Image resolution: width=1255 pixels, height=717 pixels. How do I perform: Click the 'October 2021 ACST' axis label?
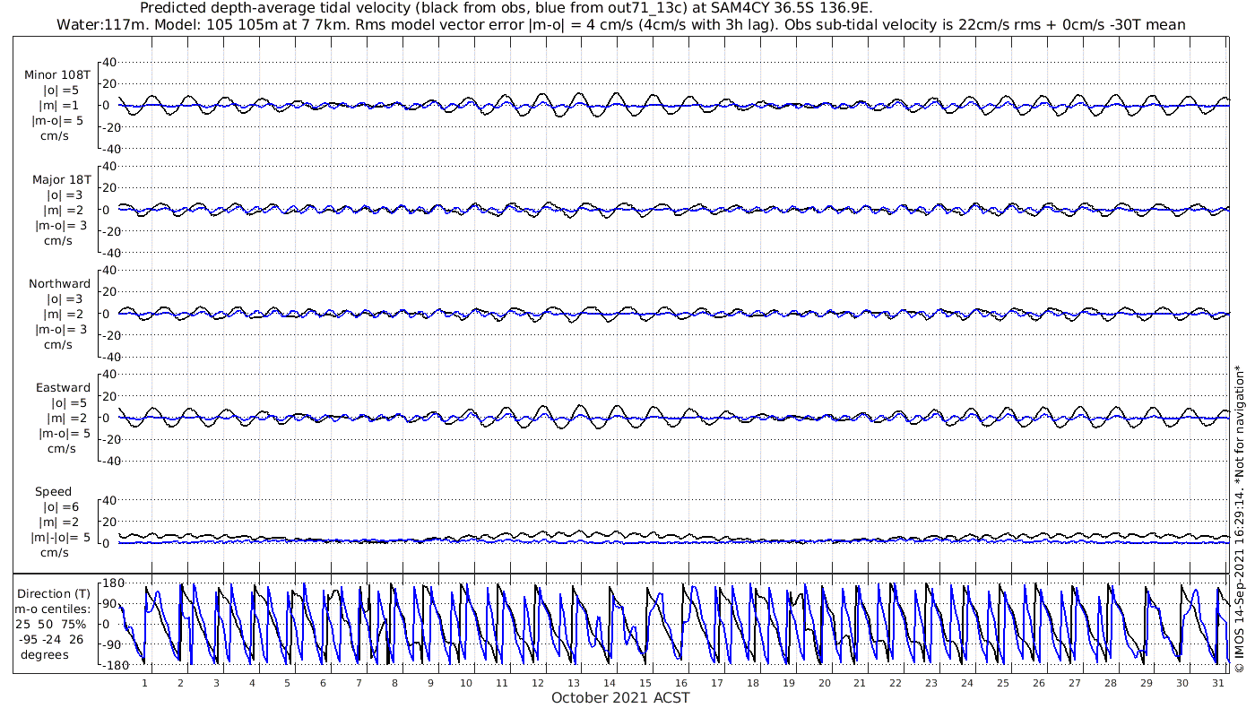point(620,697)
